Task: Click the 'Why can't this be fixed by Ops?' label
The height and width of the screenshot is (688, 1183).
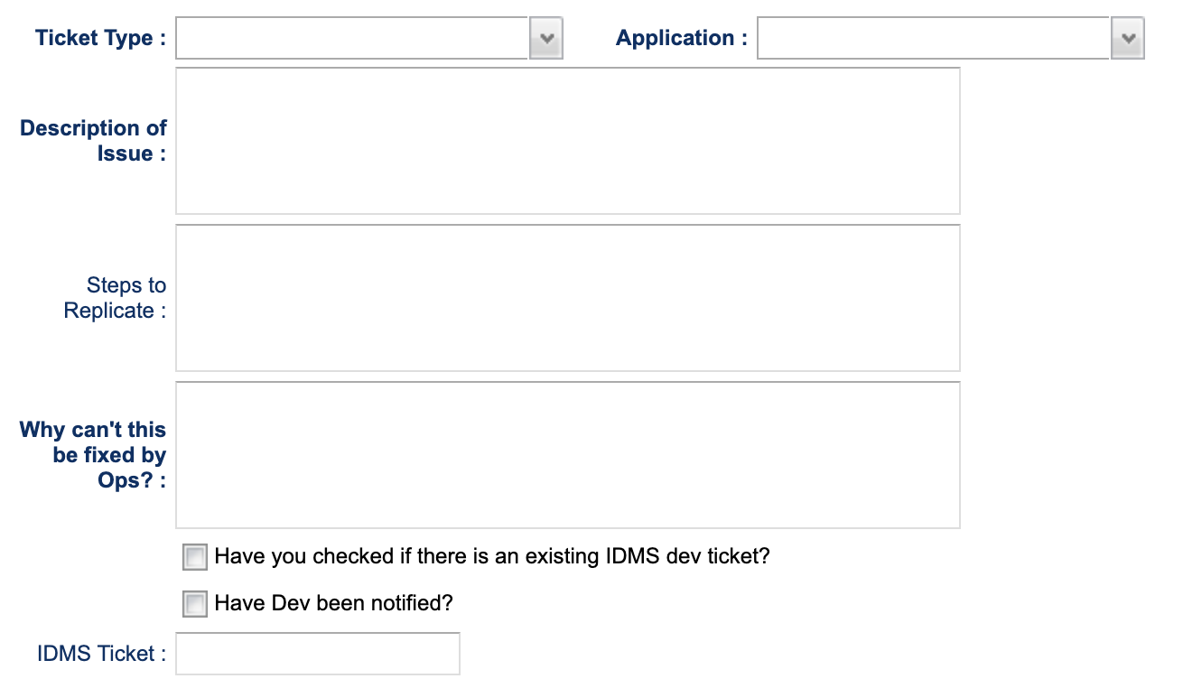Action: (94, 454)
